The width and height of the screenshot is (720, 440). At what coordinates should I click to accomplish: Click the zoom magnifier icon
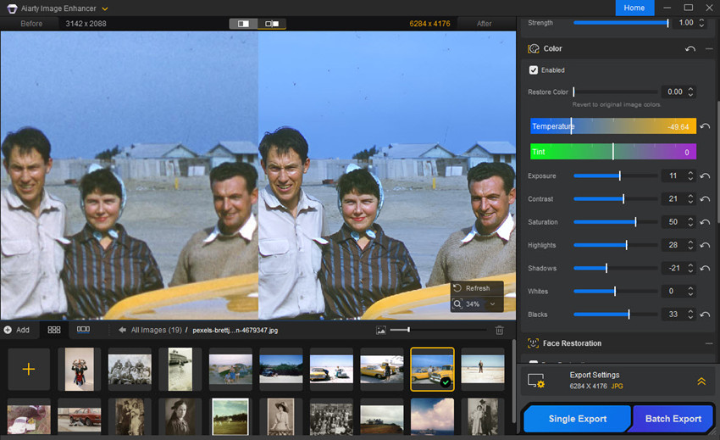click(x=457, y=304)
